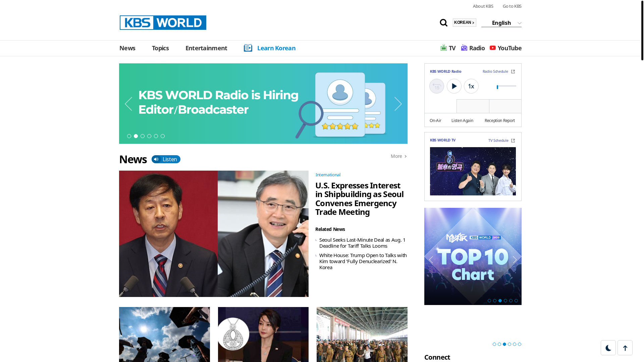Image resolution: width=644 pixels, height=362 pixels.
Task: Switch to KOREAN site button
Action: (x=465, y=22)
